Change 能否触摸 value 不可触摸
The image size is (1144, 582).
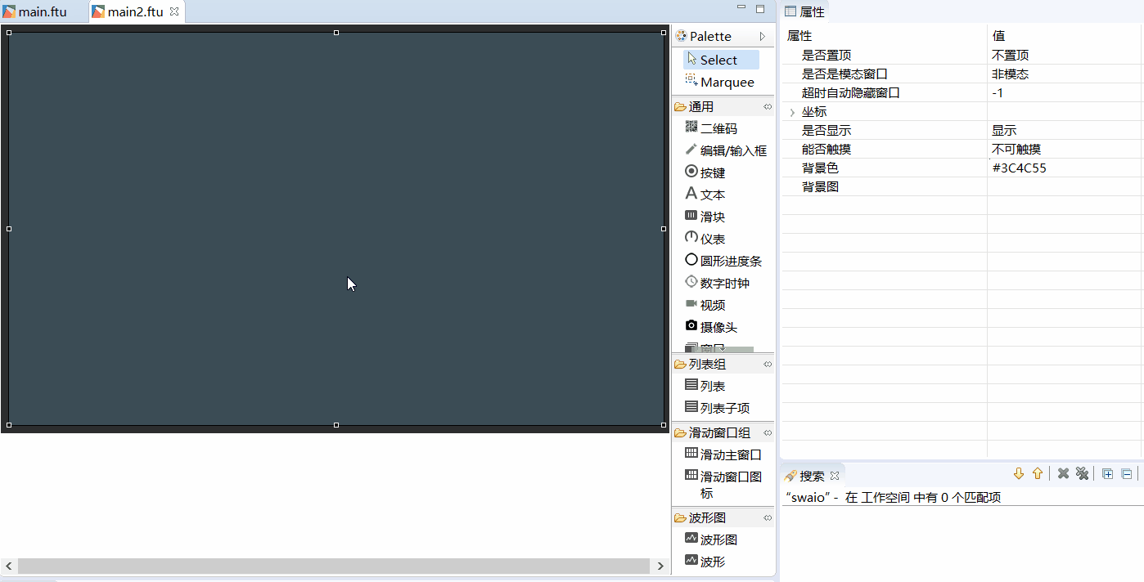1064,149
